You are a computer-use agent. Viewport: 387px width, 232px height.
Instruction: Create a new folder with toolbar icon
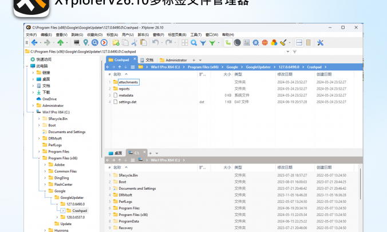click(x=116, y=43)
